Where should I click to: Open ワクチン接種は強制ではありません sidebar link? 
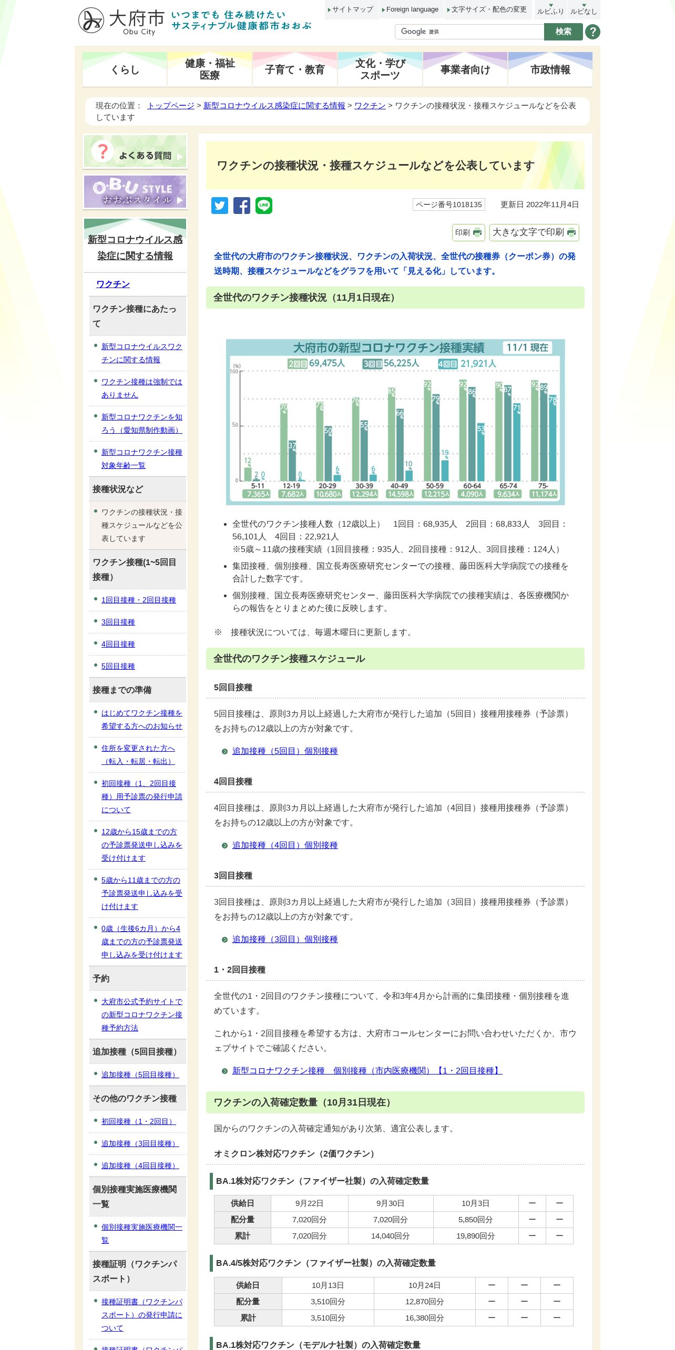pos(142,388)
